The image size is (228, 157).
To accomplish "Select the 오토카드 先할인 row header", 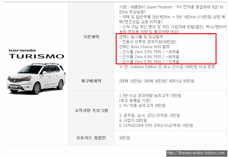I will coord(91,138).
